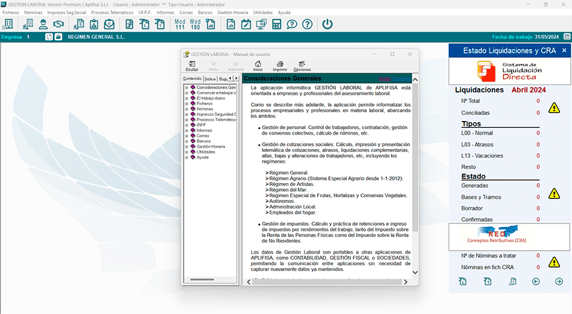Open the companies building icon in toolbar
This screenshot has width=572, height=314.
click(x=7, y=24)
